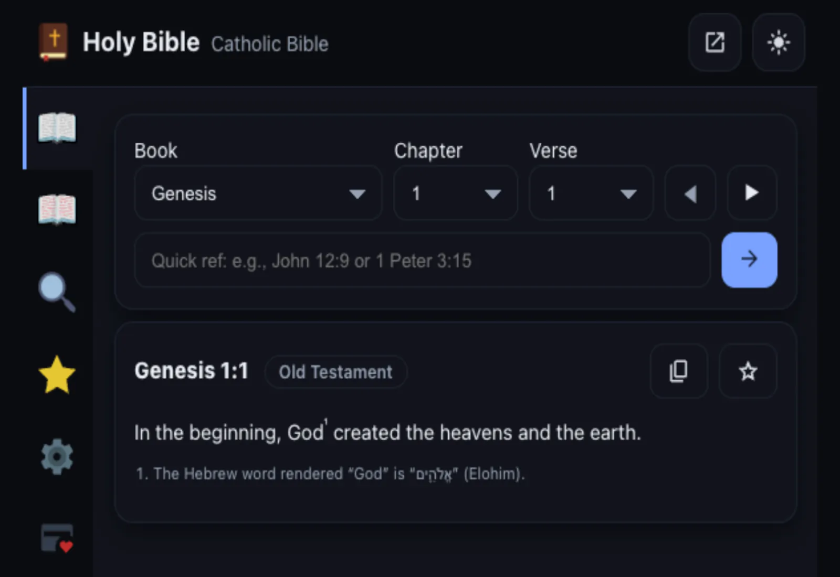Click the Old Testament badge
The image size is (840, 577).
[x=335, y=372]
